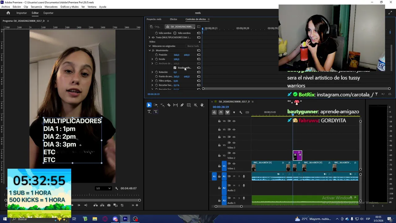Select the purple clip on Video 2
Screen dimensions: 396x223
click(297, 155)
